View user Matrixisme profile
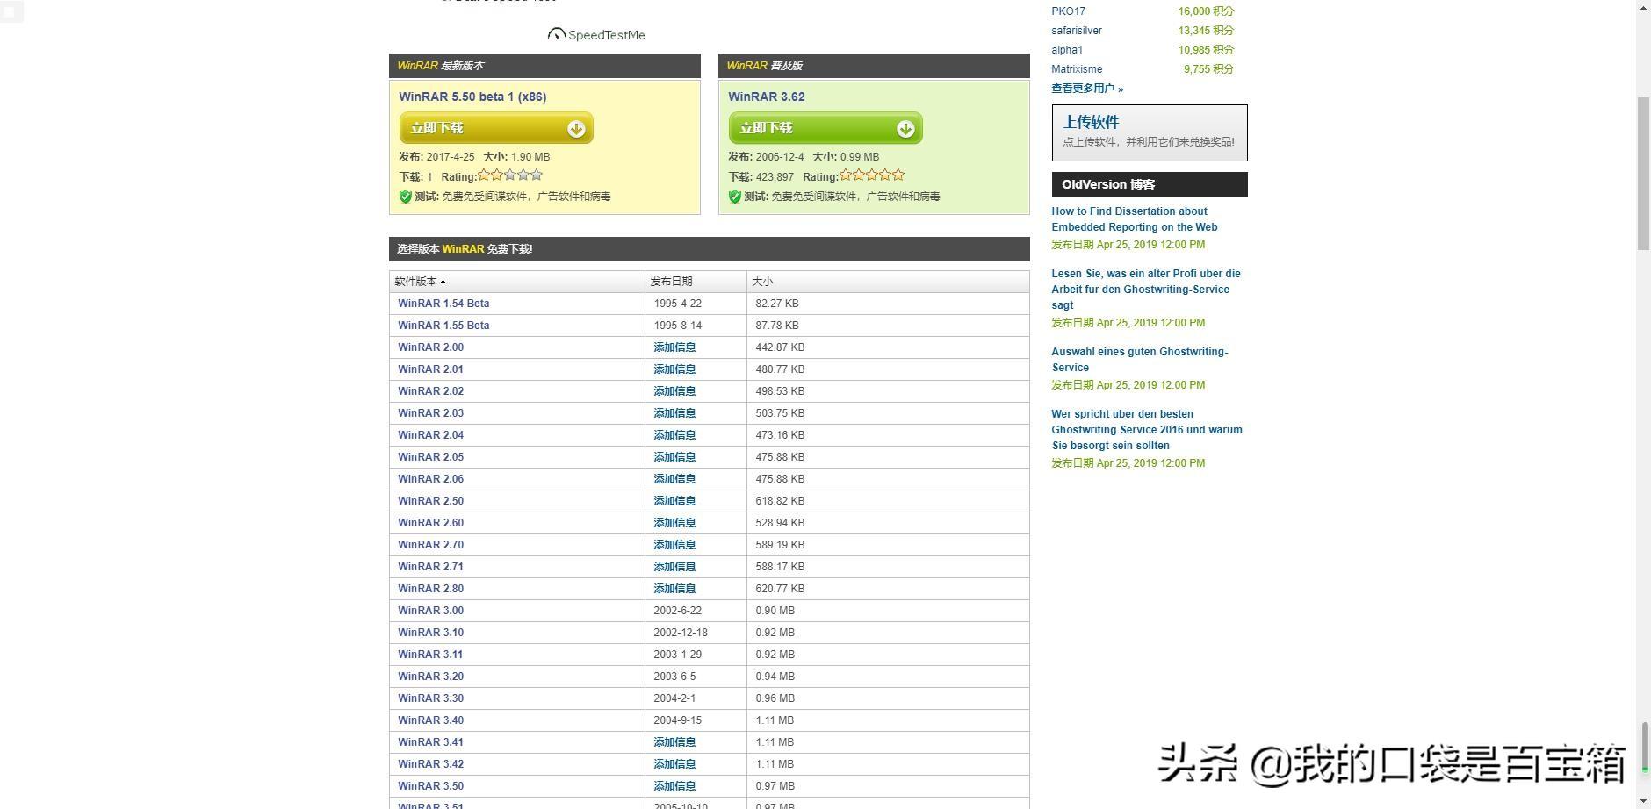 pyautogui.click(x=1077, y=69)
